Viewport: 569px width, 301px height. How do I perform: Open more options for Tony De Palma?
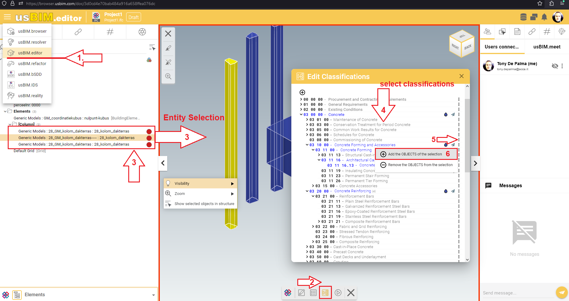562,66
